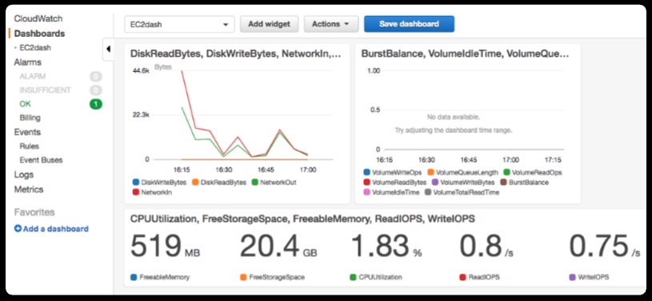
Task: Toggle the VolumeIdleTime legend entry
Action: point(391,192)
